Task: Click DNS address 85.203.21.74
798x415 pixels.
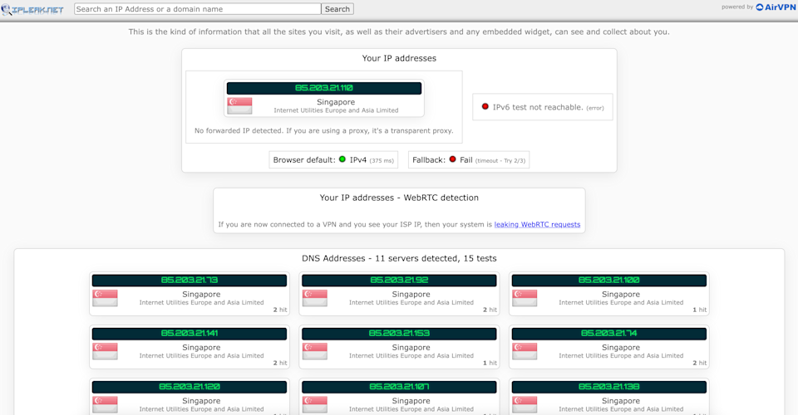Action: tap(609, 334)
